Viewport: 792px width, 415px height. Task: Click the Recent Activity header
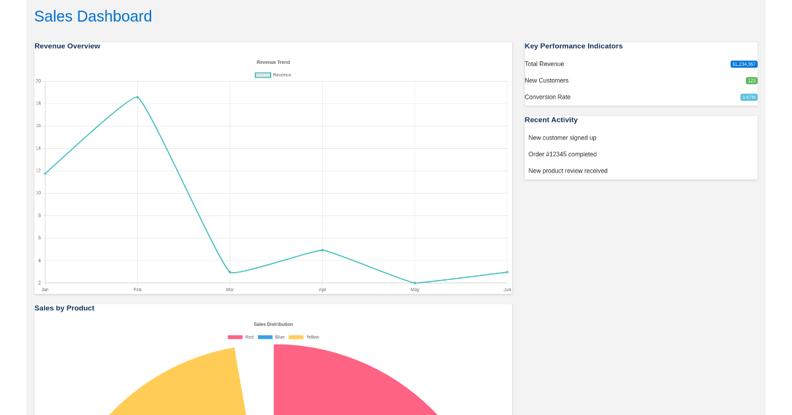coord(551,120)
